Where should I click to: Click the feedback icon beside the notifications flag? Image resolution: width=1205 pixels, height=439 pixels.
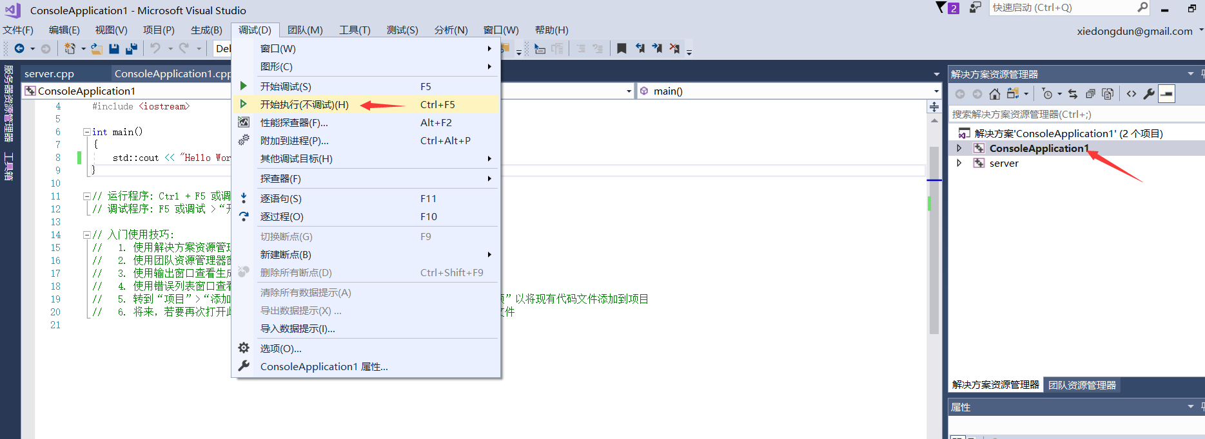975,8
